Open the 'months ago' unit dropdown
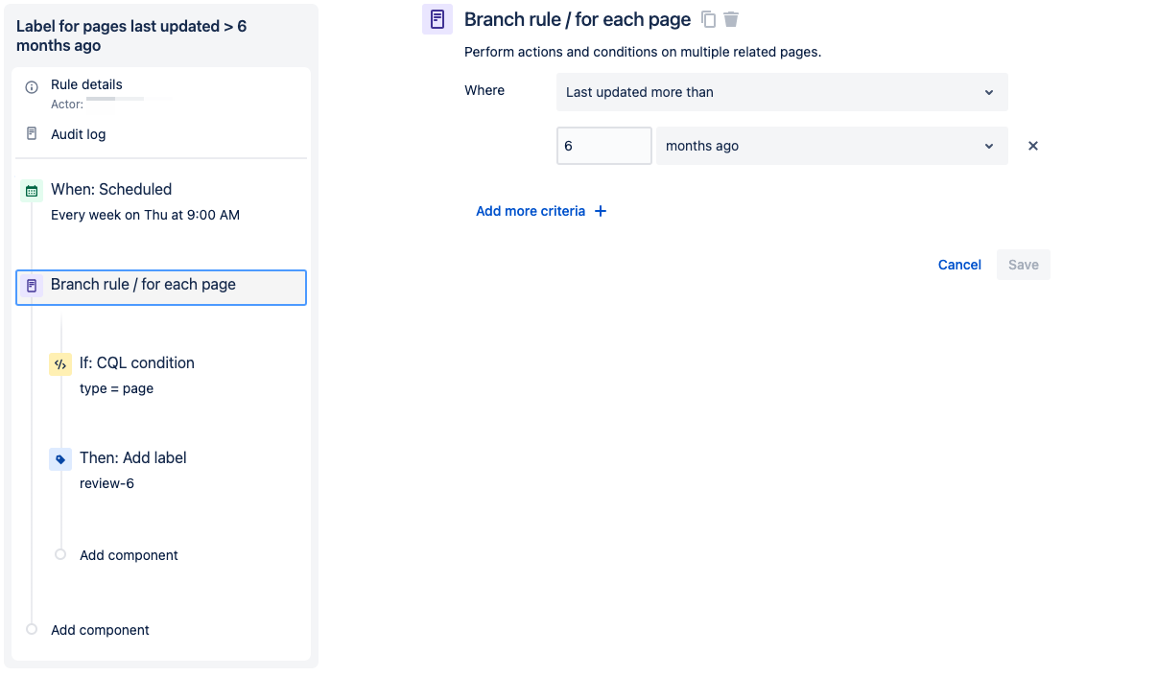 pyautogui.click(x=832, y=146)
